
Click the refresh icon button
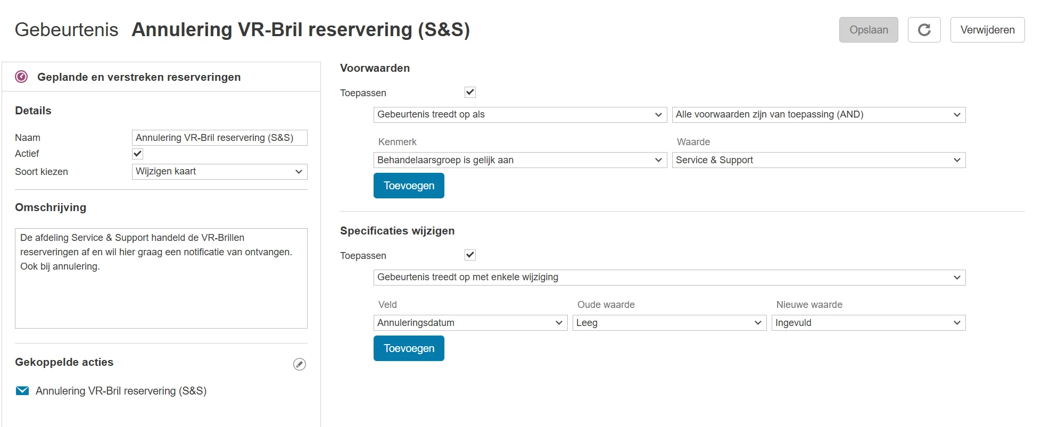(x=924, y=30)
